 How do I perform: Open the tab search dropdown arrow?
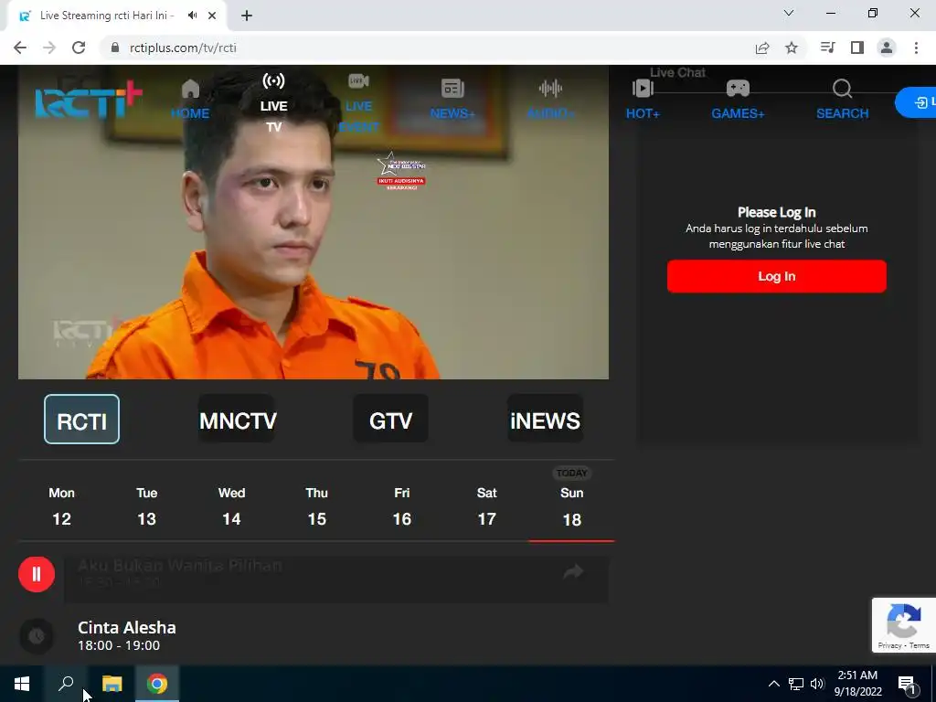(789, 13)
